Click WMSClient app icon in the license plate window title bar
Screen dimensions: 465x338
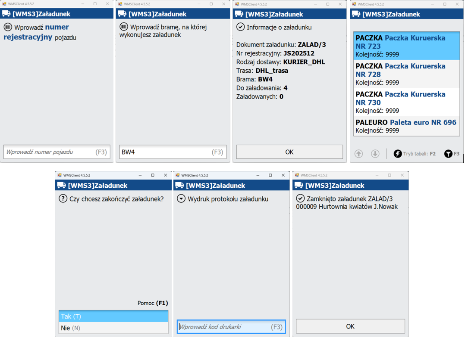4,4
